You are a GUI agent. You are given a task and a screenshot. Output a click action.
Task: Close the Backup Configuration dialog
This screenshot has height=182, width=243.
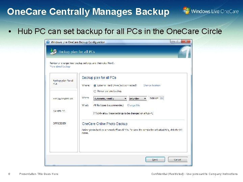pos(186,41)
